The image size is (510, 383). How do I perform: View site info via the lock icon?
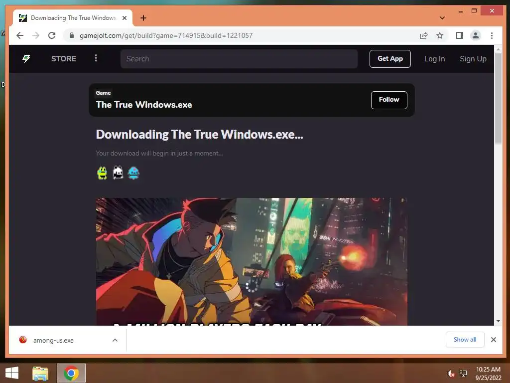coord(72,35)
